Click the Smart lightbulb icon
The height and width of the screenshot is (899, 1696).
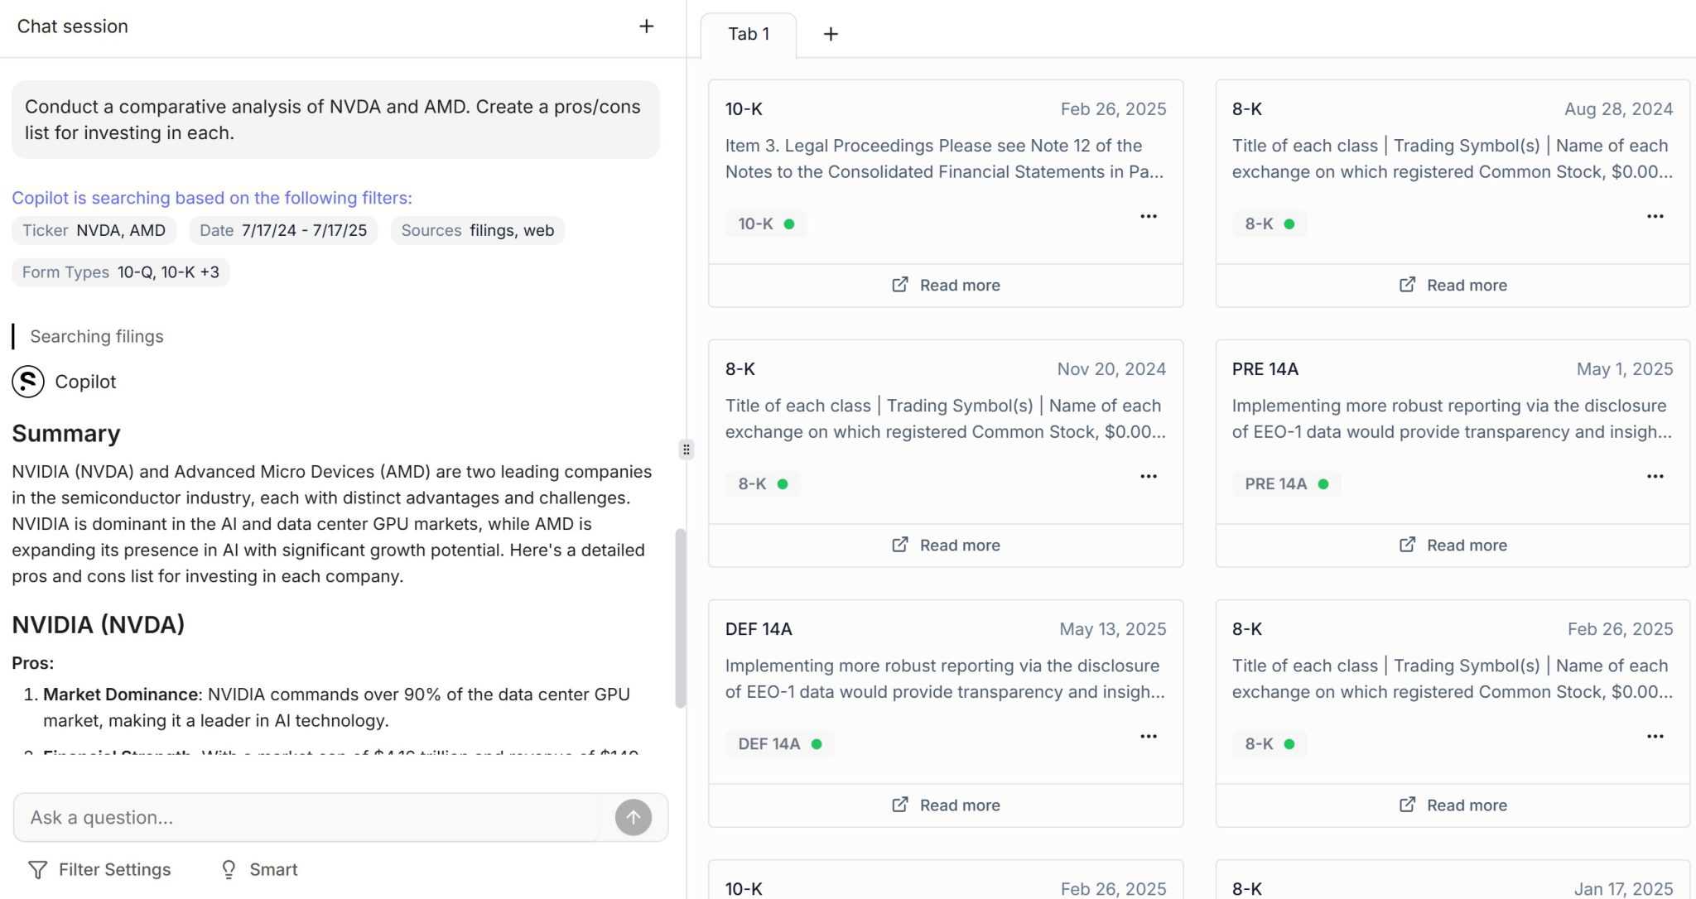(x=229, y=869)
